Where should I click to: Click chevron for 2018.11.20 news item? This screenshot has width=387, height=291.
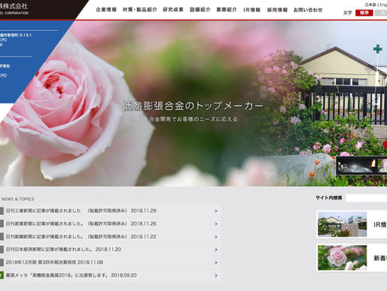[216, 250]
